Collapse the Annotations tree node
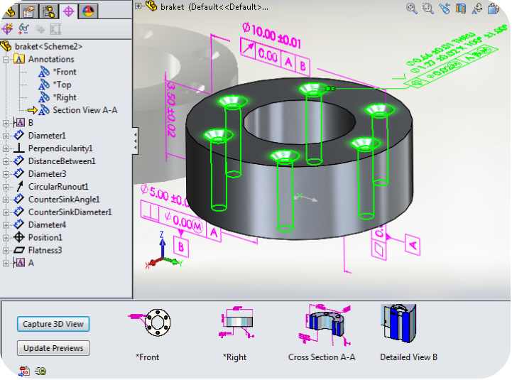 coord(6,60)
